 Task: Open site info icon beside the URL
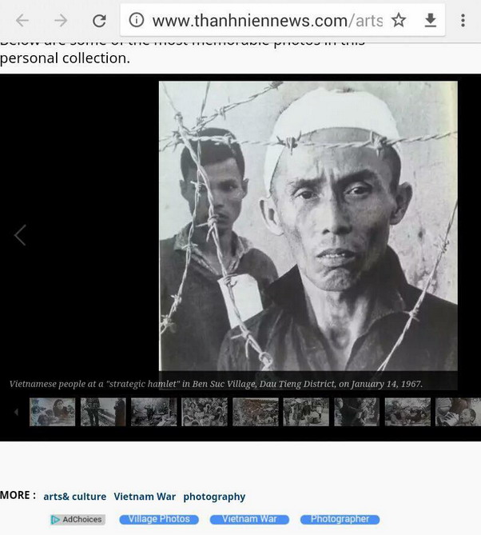tap(137, 21)
